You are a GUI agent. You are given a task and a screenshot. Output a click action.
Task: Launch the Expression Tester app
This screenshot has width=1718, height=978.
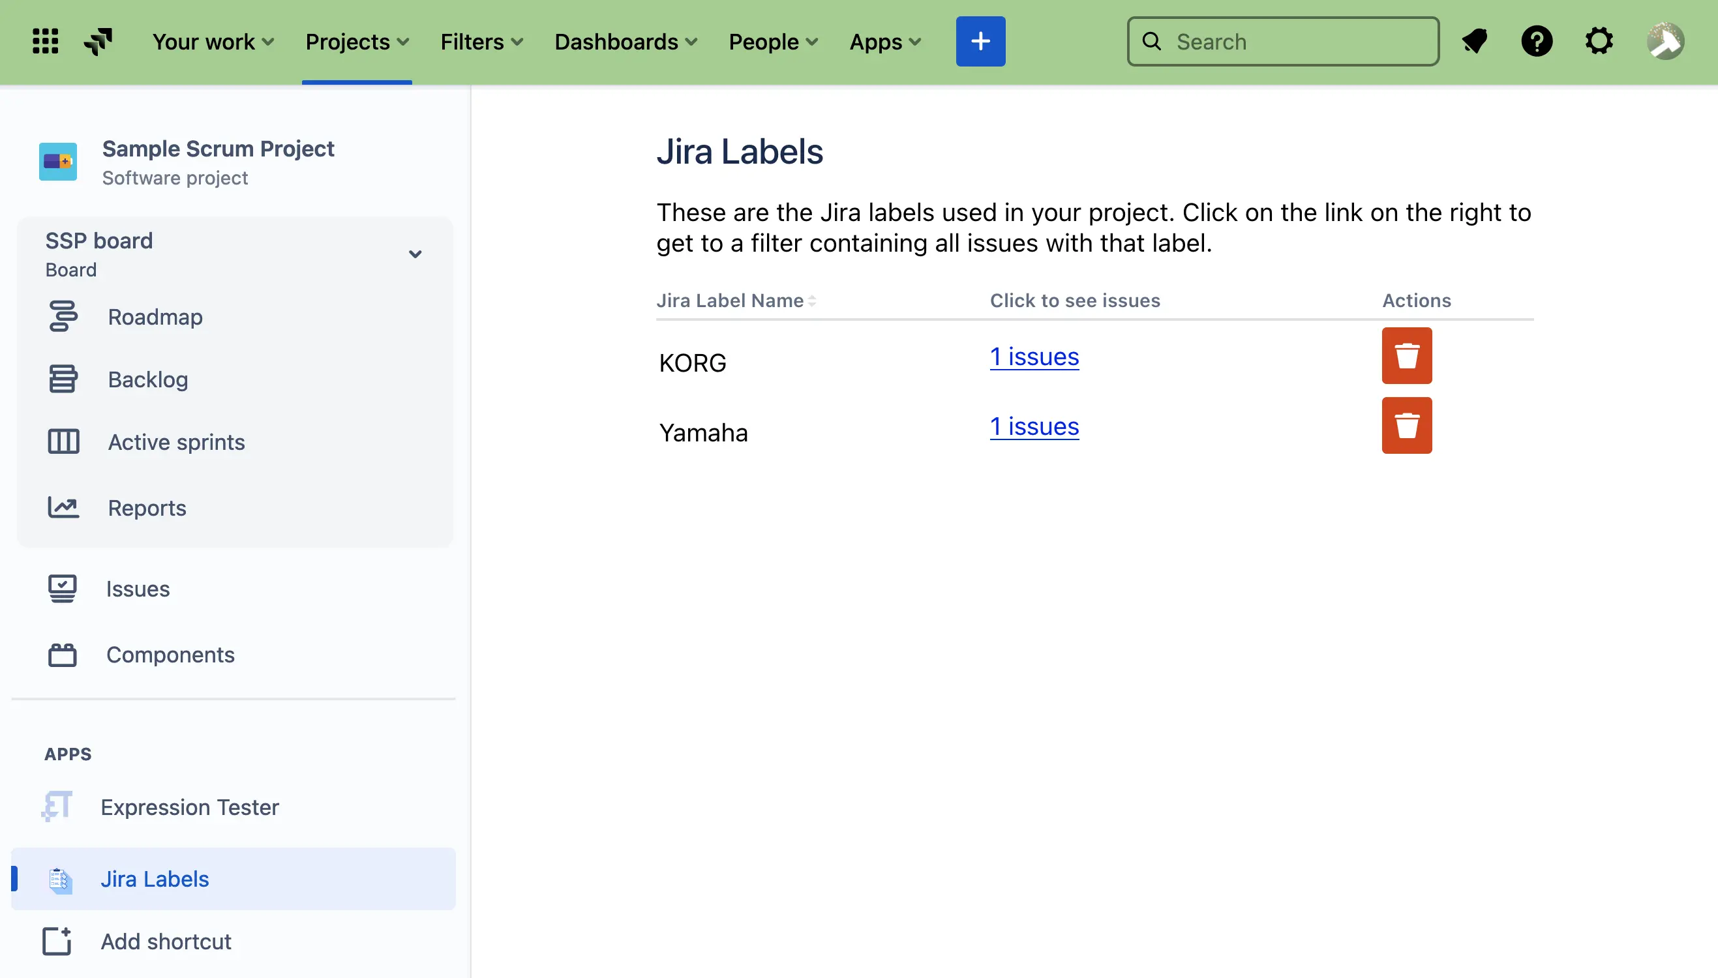coord(188,807)
